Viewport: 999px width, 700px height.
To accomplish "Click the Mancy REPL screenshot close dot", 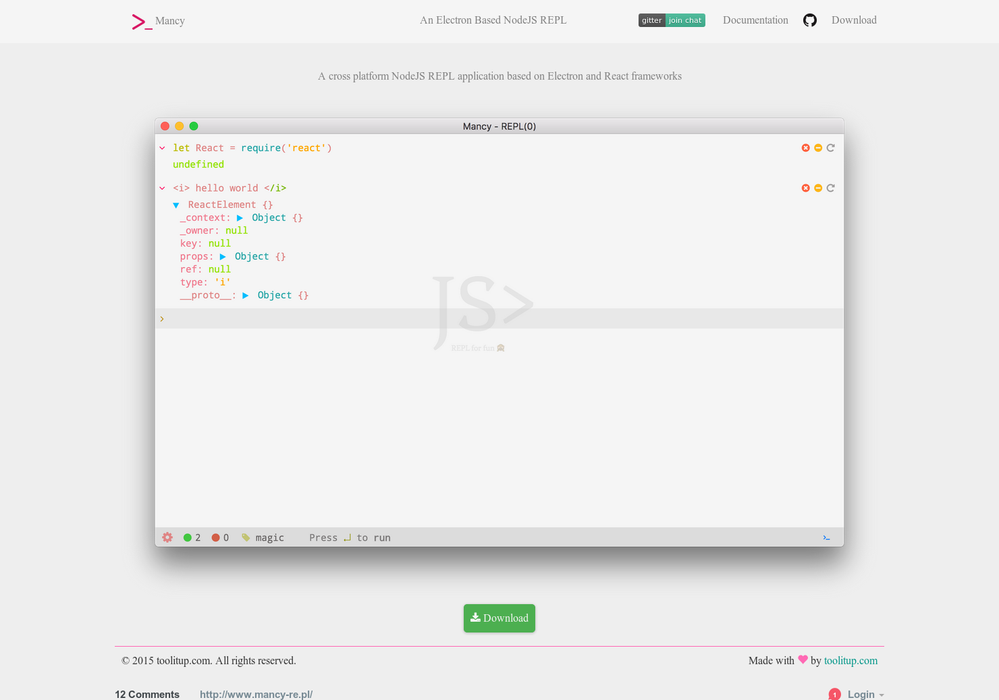I will click(165, 126).
